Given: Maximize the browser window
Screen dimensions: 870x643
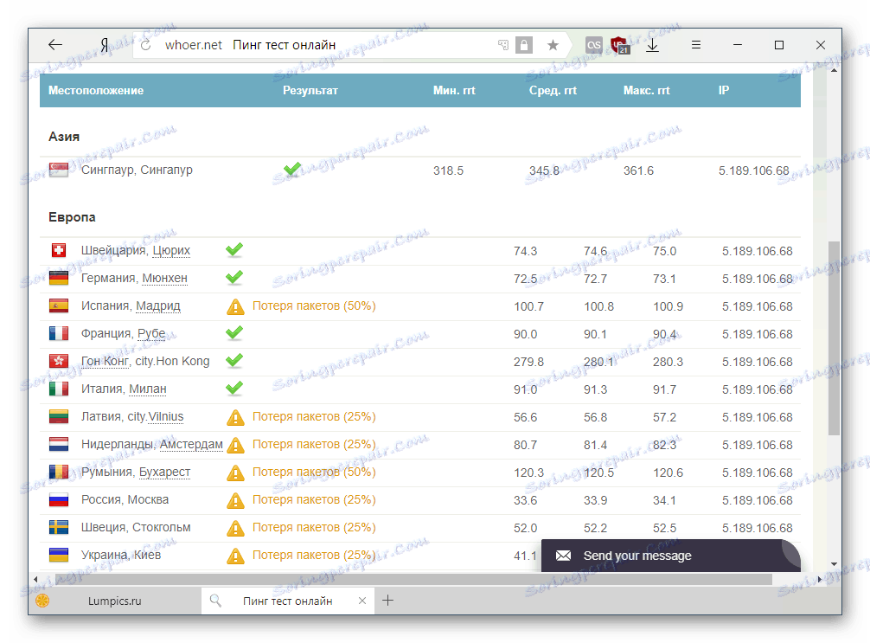Looking at the screenshot, I should [x=779, y=45].
